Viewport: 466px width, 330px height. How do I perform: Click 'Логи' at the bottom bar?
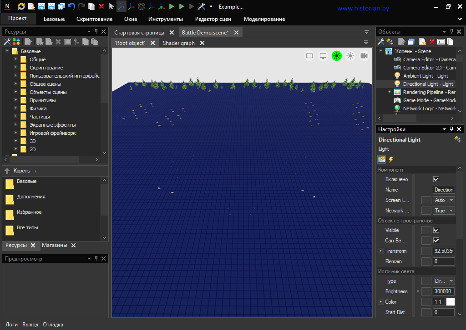pos(12,325)
